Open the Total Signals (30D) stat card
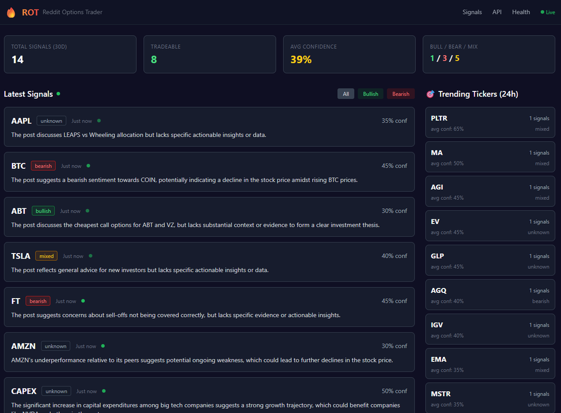The width and height of the screenshot is (561, 413). 70,54
